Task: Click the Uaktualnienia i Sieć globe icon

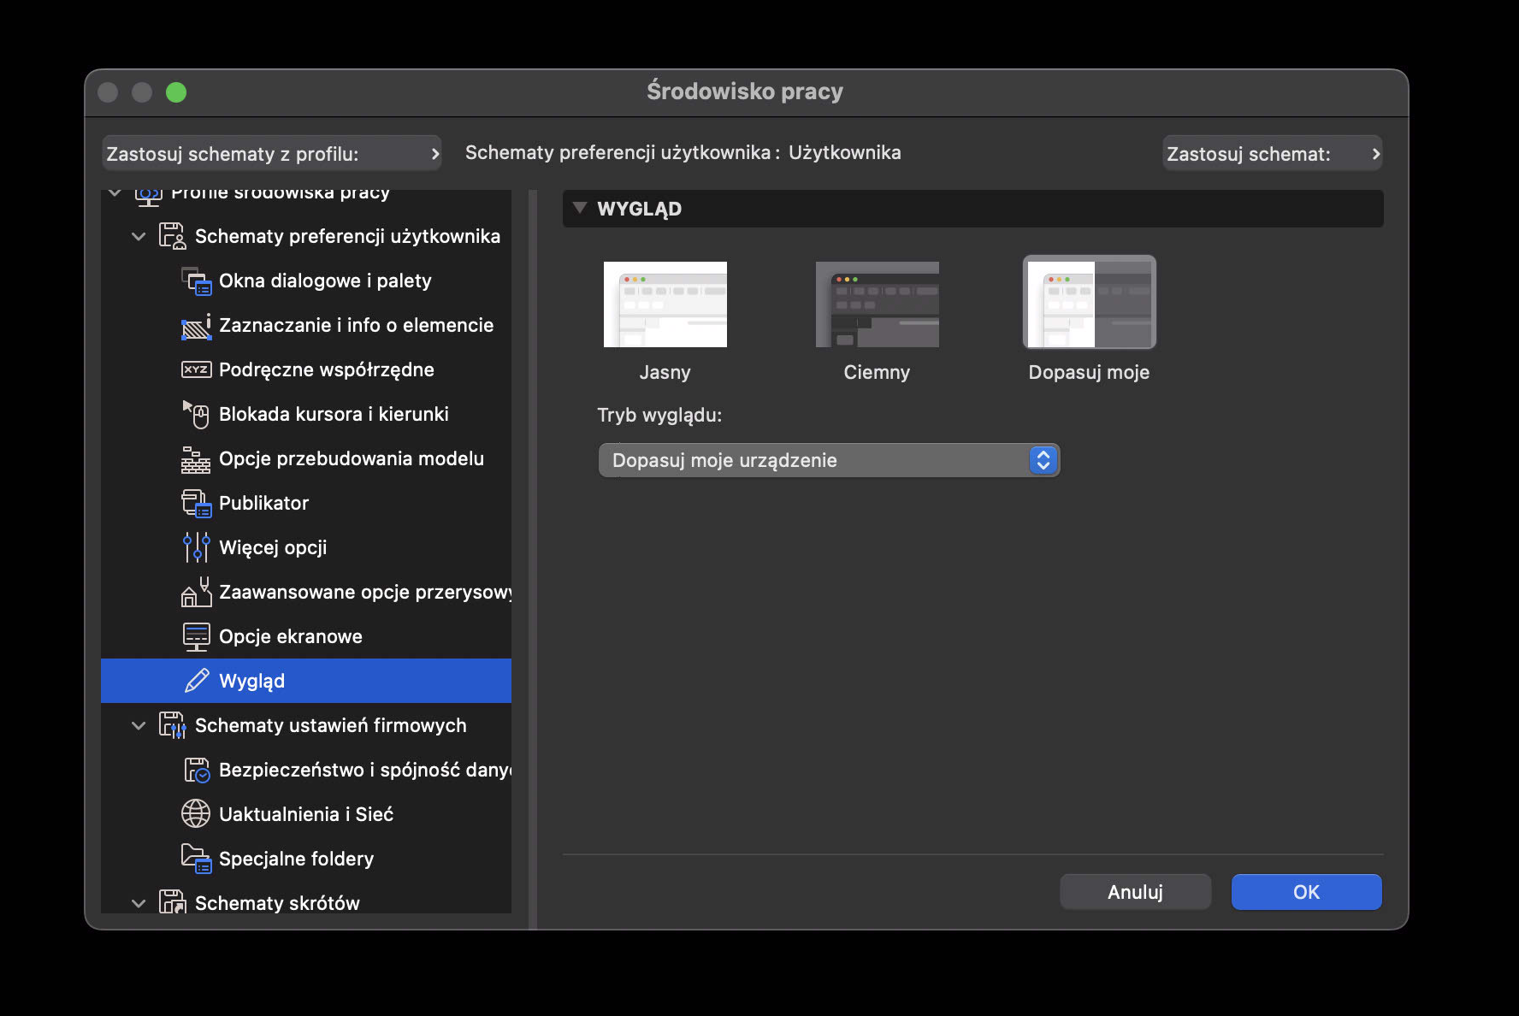Action: [x=196, y=814]
